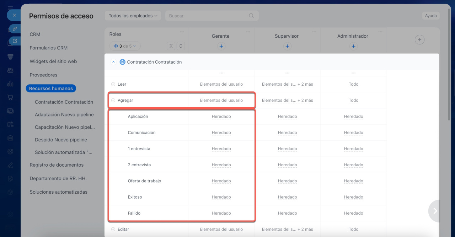The width and height of the screenshot is (455, 237).
Task: Click plus icon under Gerente role
Action: pyautogui.click(x=221, y=46)
